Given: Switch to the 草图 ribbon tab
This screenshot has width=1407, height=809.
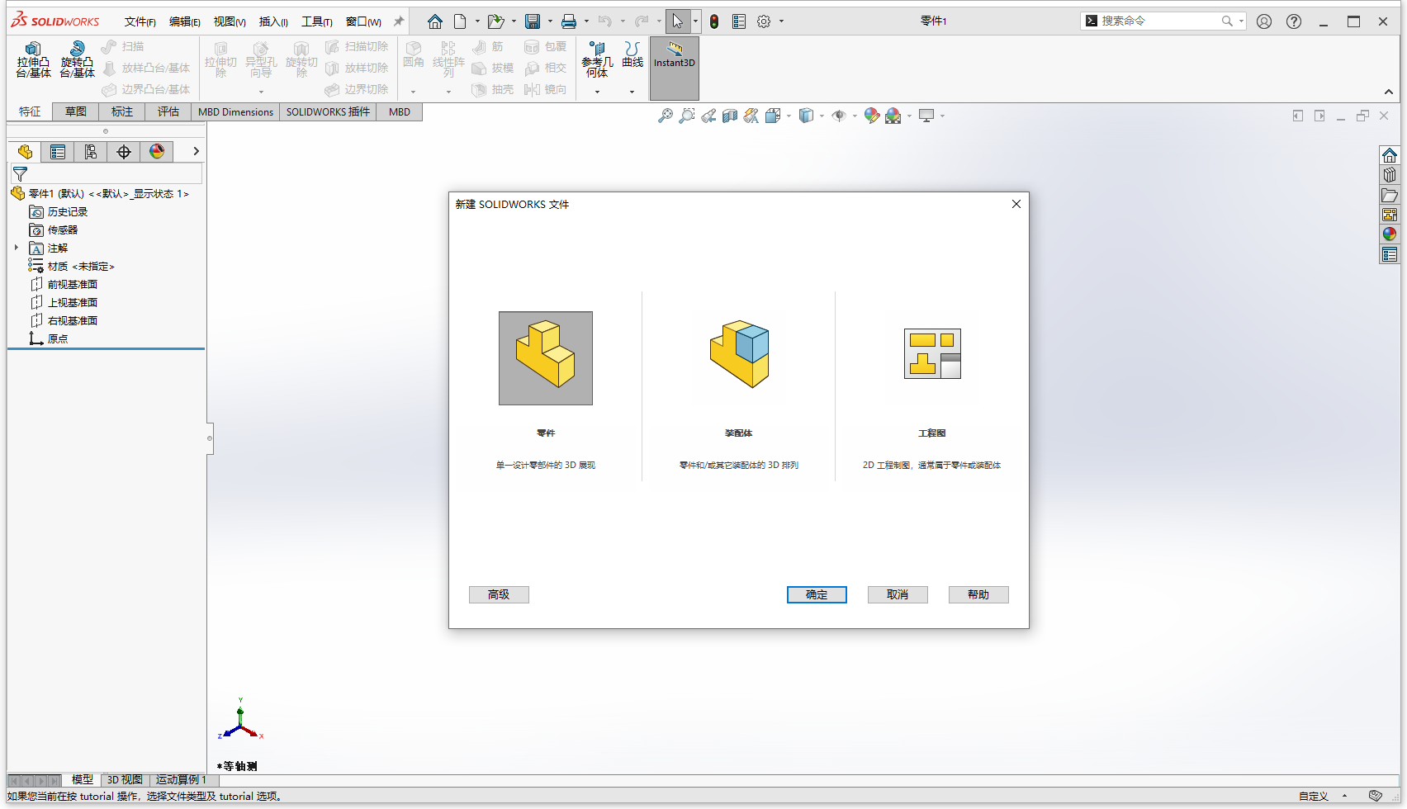Looking at the screenshot, I should coord(76,111).
